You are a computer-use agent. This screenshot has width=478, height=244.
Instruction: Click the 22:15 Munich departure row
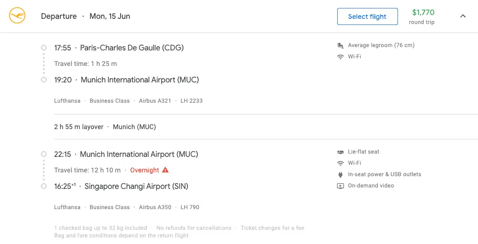click(126, 154)
